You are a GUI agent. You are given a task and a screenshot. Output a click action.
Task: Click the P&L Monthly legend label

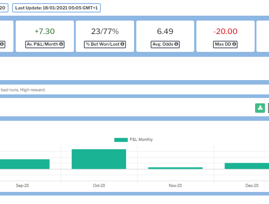coord(141,140)
